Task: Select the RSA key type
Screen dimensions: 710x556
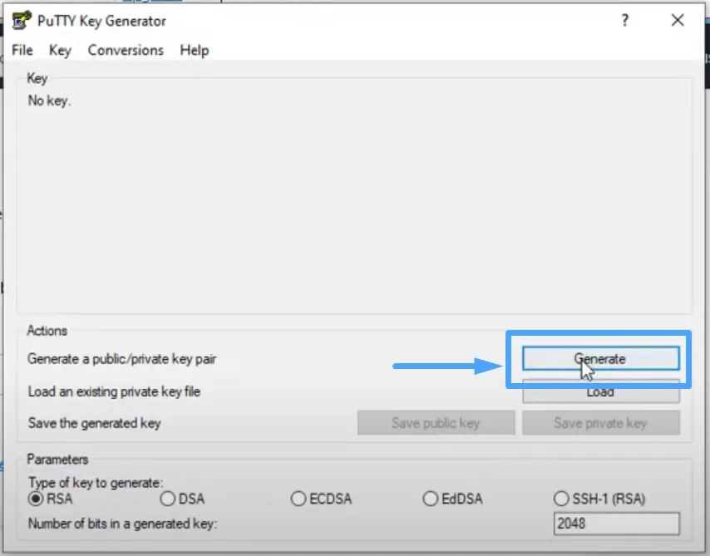Action: coord(50,499)
